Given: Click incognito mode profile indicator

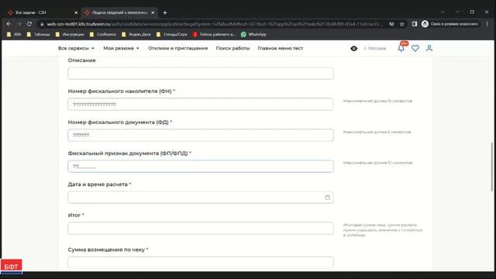Looking at the screenshot, I should point(449,24).
